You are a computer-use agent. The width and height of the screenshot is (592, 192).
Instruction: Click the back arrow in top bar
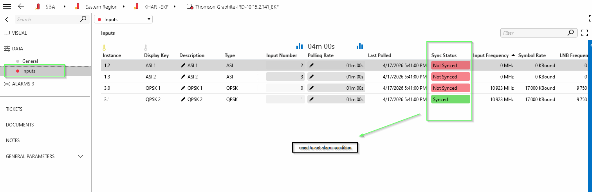point(22,6)
